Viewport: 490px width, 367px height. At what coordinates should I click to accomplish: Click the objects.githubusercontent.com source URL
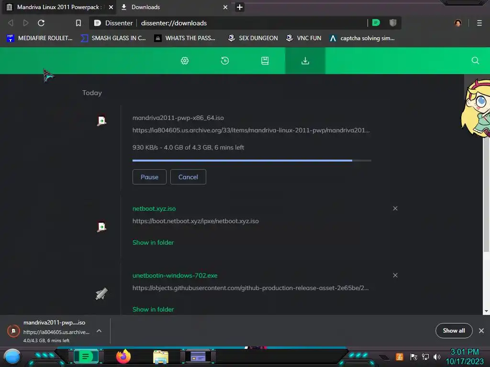coord(251,288)
